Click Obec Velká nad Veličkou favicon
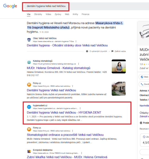Viewport: 149px width, 159px height. coord(29,40)
